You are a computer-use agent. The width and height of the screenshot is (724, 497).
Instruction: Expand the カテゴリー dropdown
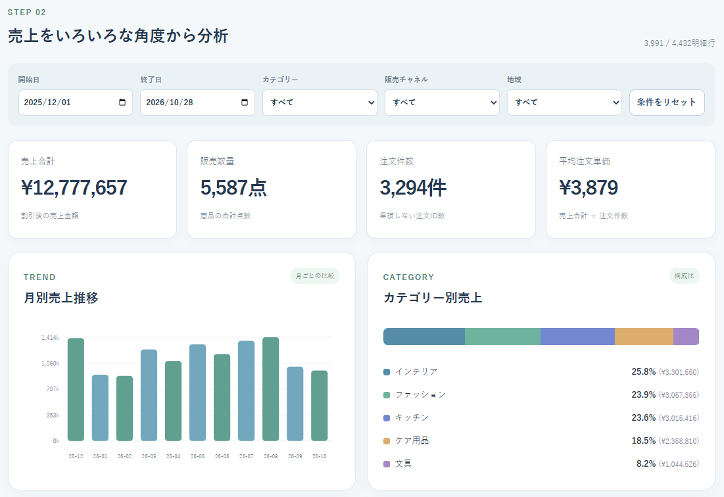click(x=320, y=103)
